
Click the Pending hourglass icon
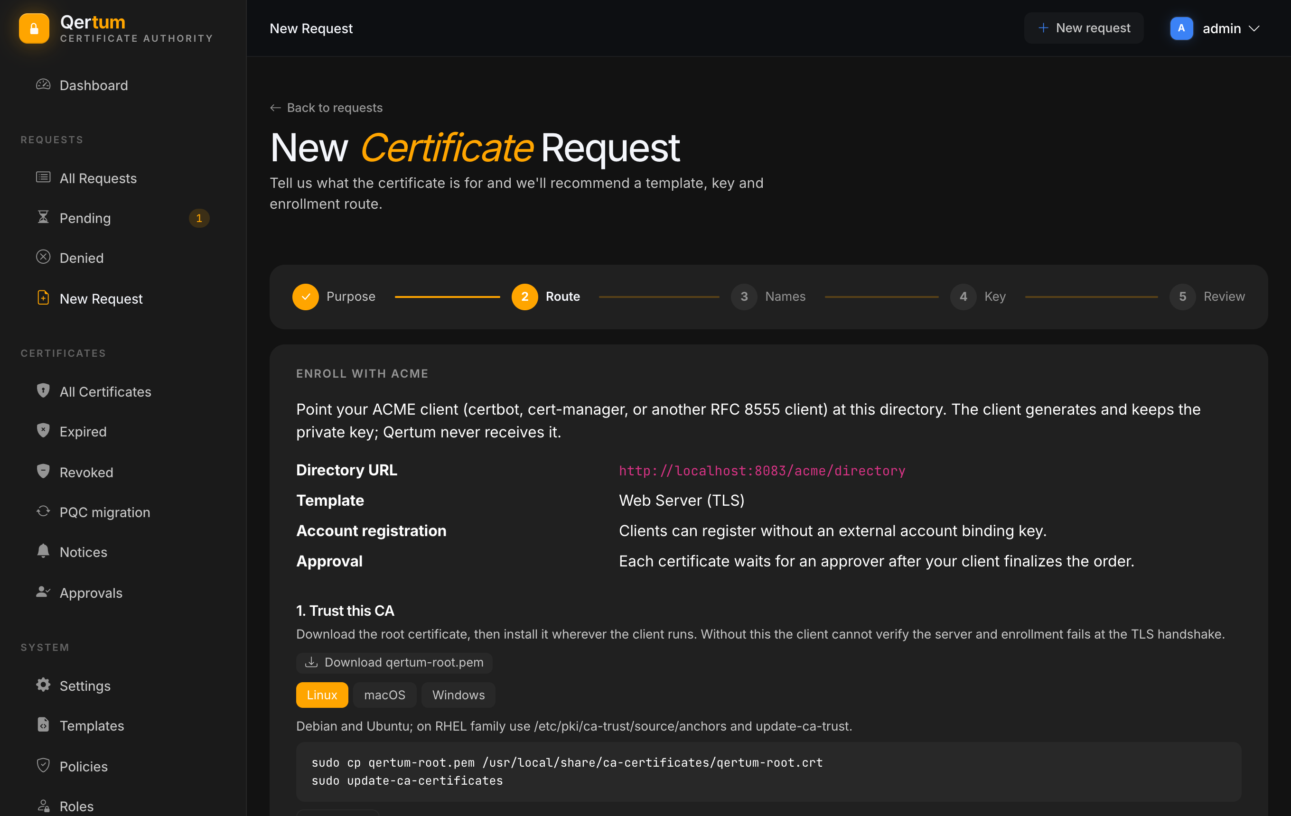43,217
